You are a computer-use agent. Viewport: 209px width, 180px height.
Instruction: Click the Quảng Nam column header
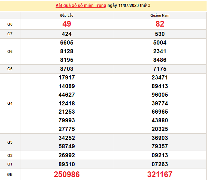[x=160, y=16]
